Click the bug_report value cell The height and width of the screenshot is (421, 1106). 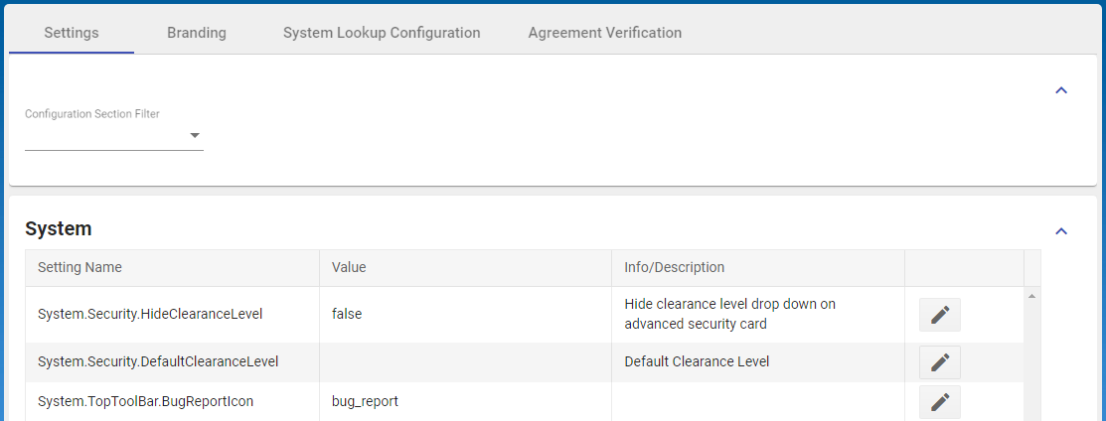365,401
